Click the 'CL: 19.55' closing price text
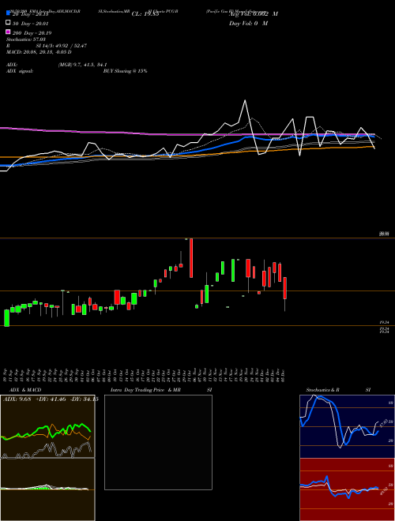 coord(145,14)
